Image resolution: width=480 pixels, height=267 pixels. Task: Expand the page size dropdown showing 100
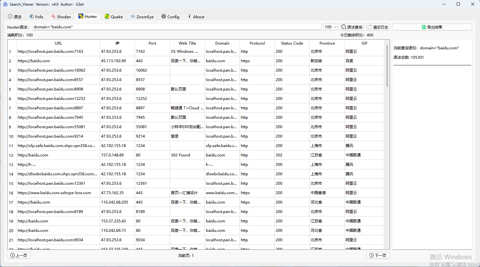click(331, 27)
